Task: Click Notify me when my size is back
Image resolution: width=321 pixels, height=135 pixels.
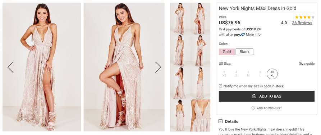Action: (253, 86)
